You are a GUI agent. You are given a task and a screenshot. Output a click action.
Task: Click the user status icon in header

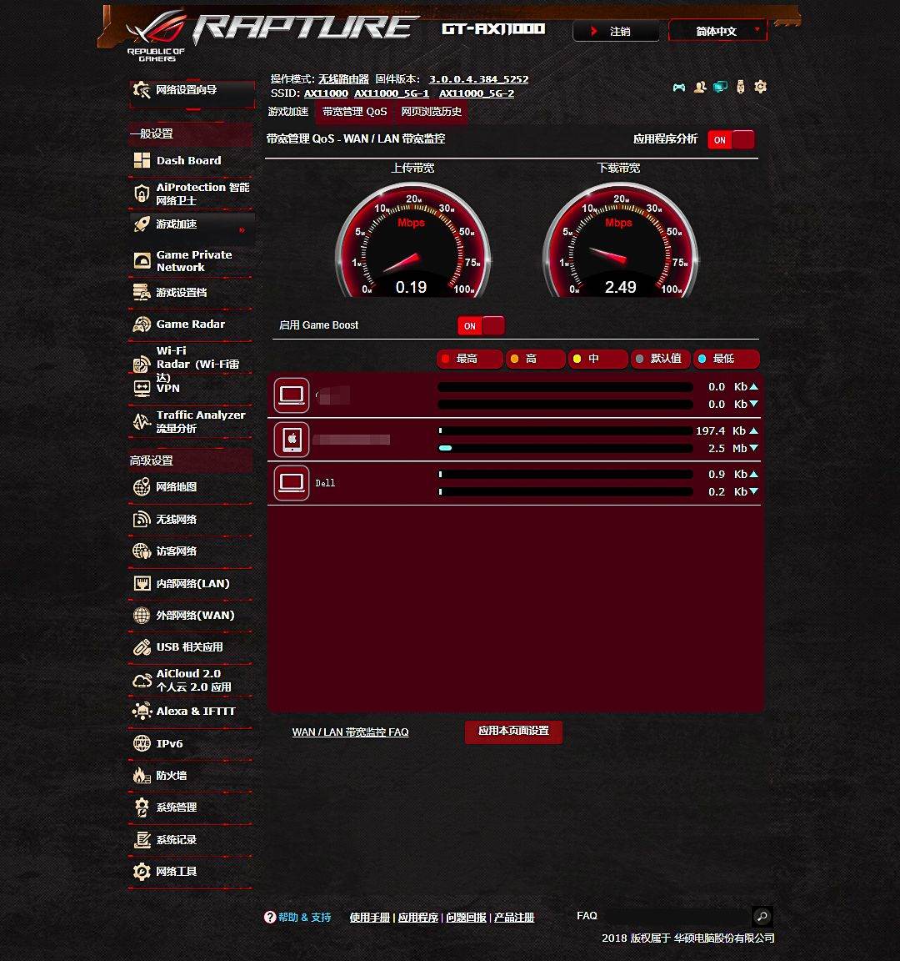click(700, 87)
